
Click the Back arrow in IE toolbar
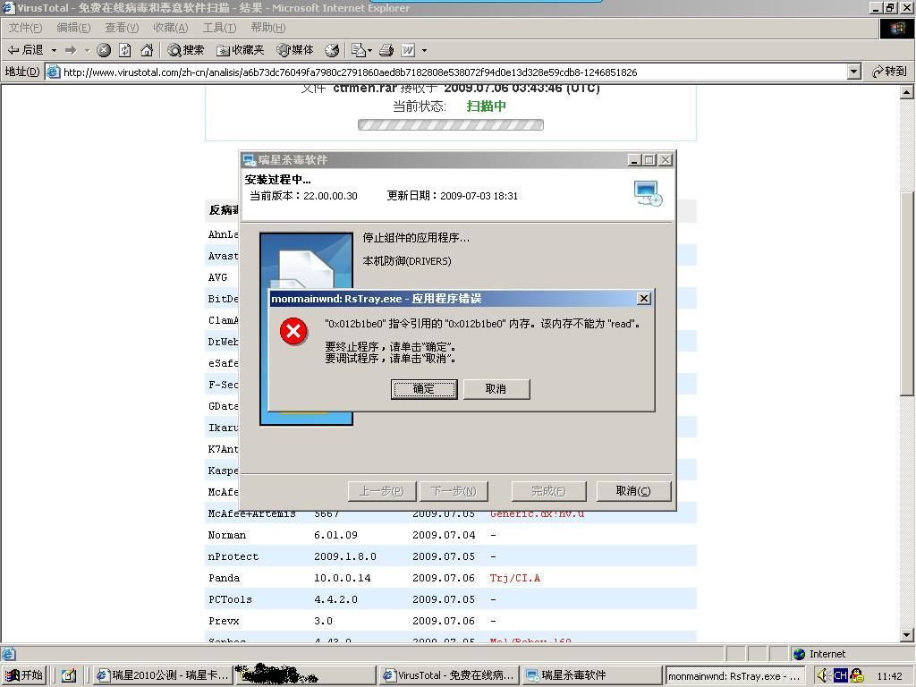[24, 50]
